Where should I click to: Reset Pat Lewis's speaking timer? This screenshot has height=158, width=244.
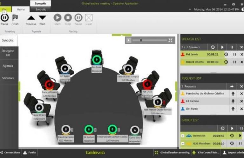[226, 54]
